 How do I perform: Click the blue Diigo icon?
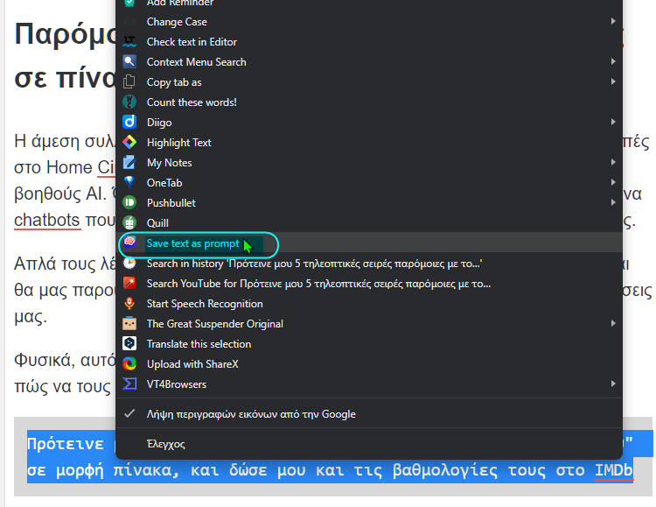pyautogui.click(x=129, y=123)
